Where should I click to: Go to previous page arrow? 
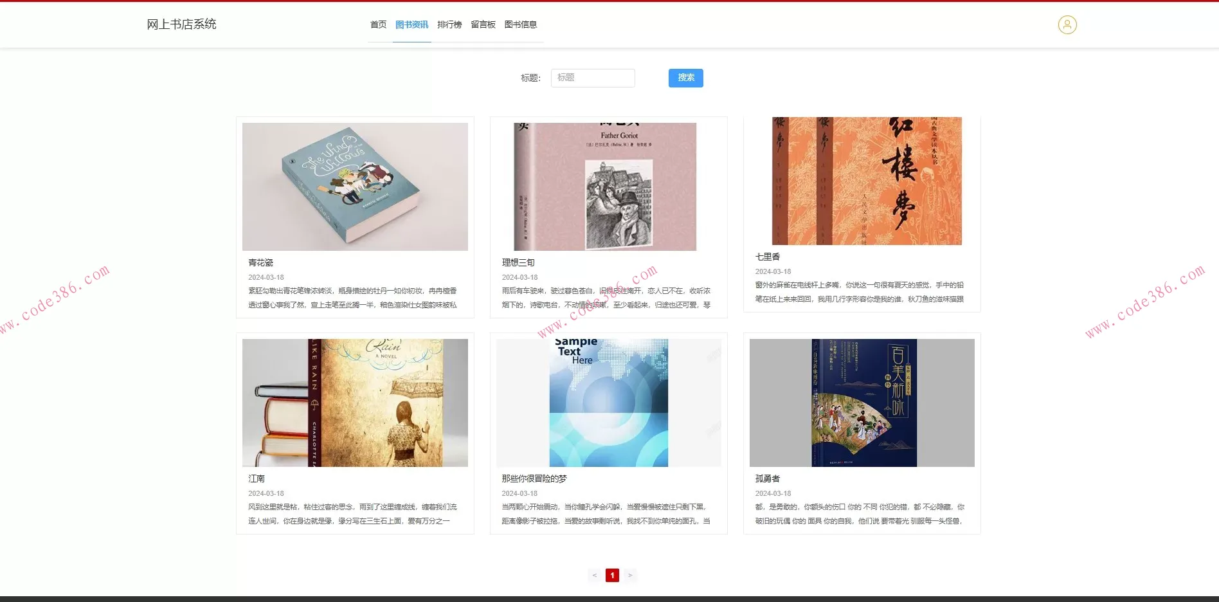click(x=595, y=575)
